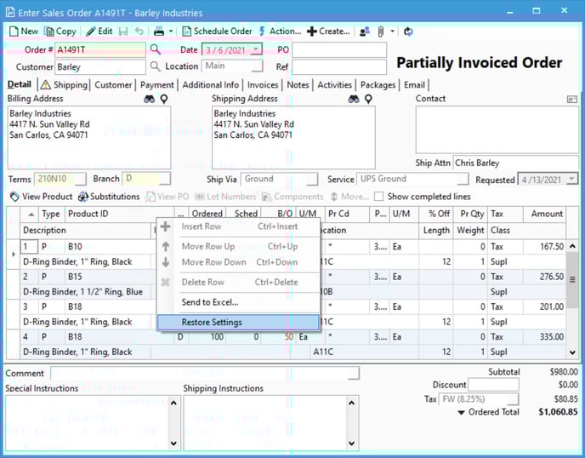Open the Activities tab
The height and width of the screenshot is (458, 585).
335,85
